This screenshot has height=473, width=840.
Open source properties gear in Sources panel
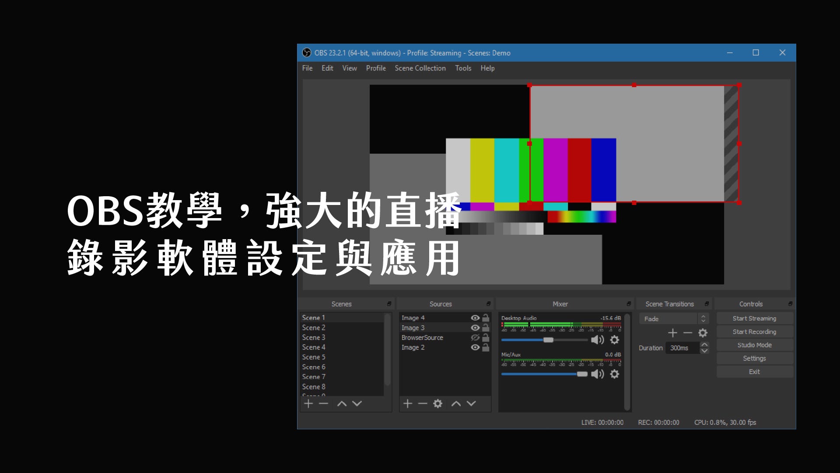tap(437, 403)
